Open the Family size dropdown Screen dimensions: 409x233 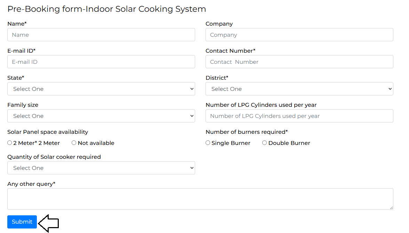tap(101, 116)
